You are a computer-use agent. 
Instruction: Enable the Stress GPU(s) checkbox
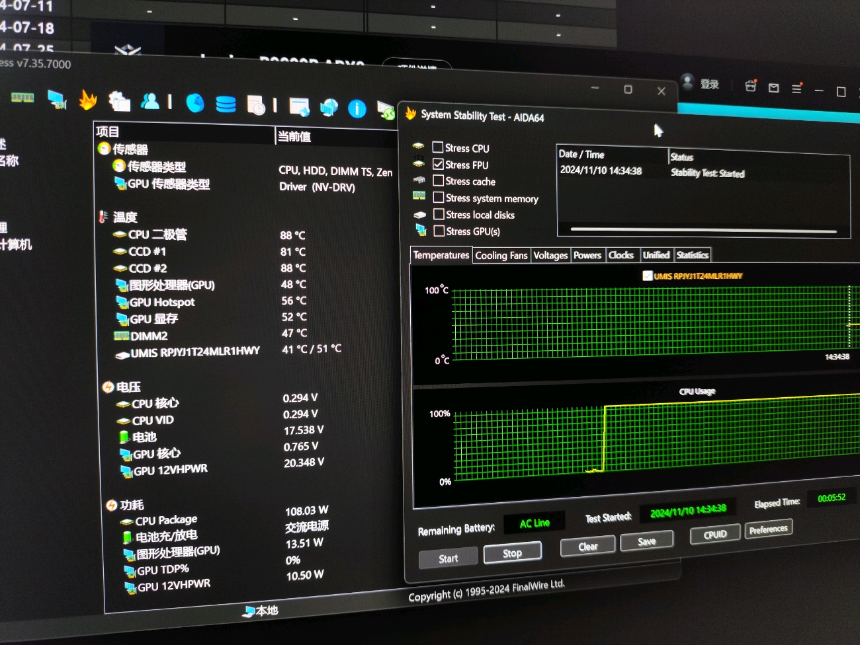coord(438,231)
